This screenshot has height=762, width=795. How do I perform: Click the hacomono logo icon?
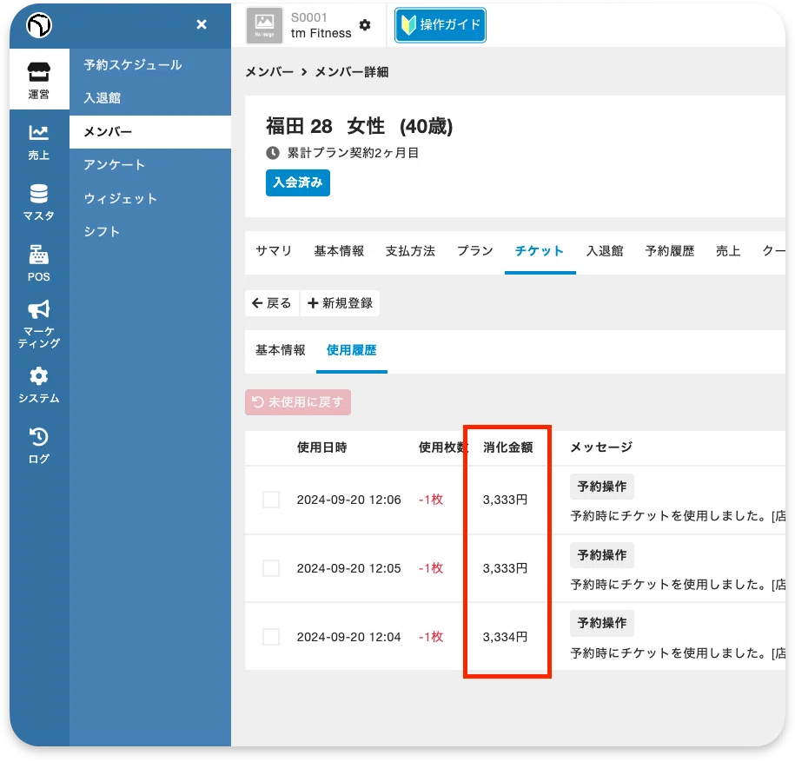coord(39,25)
